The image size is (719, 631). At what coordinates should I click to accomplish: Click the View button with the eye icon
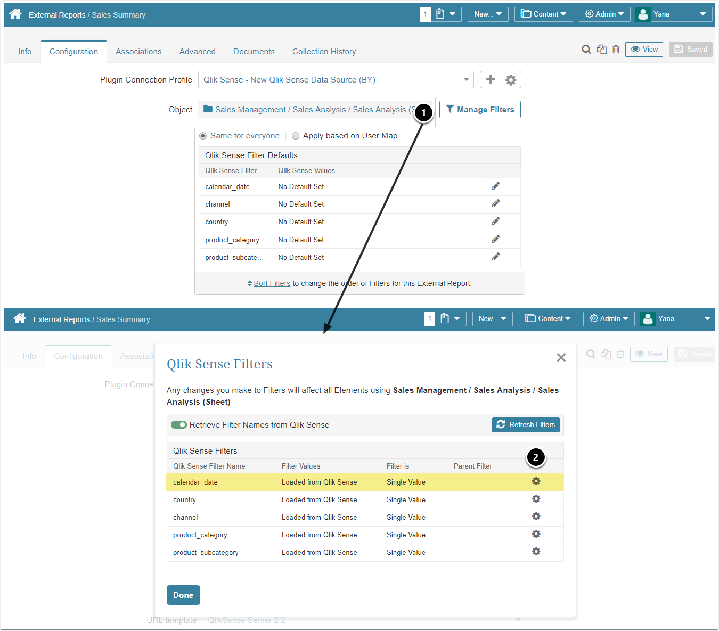644,50
